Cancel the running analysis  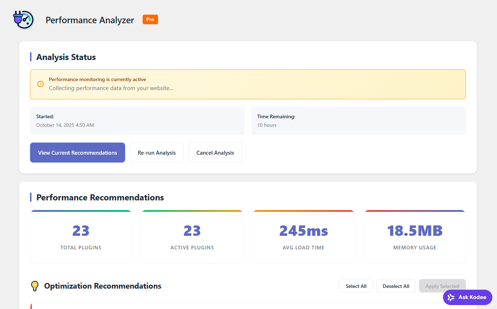pyautogui.click(x=215, y=153)
